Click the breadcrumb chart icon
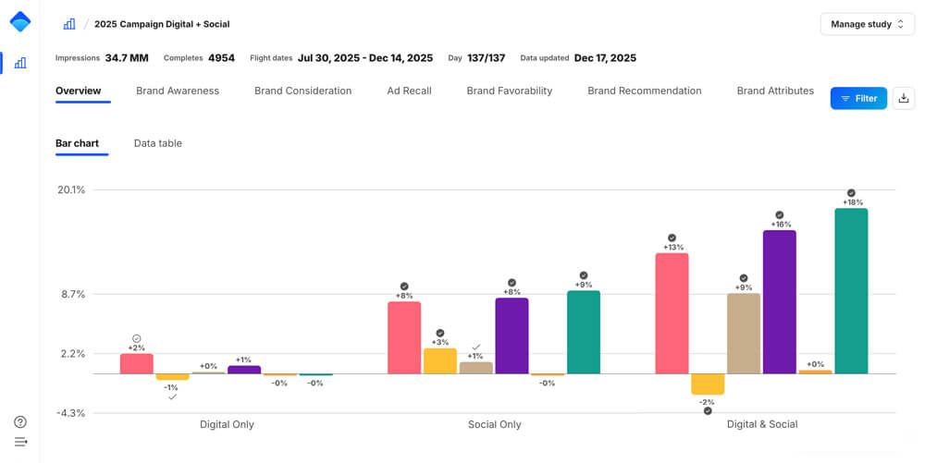 pos(69,24)
